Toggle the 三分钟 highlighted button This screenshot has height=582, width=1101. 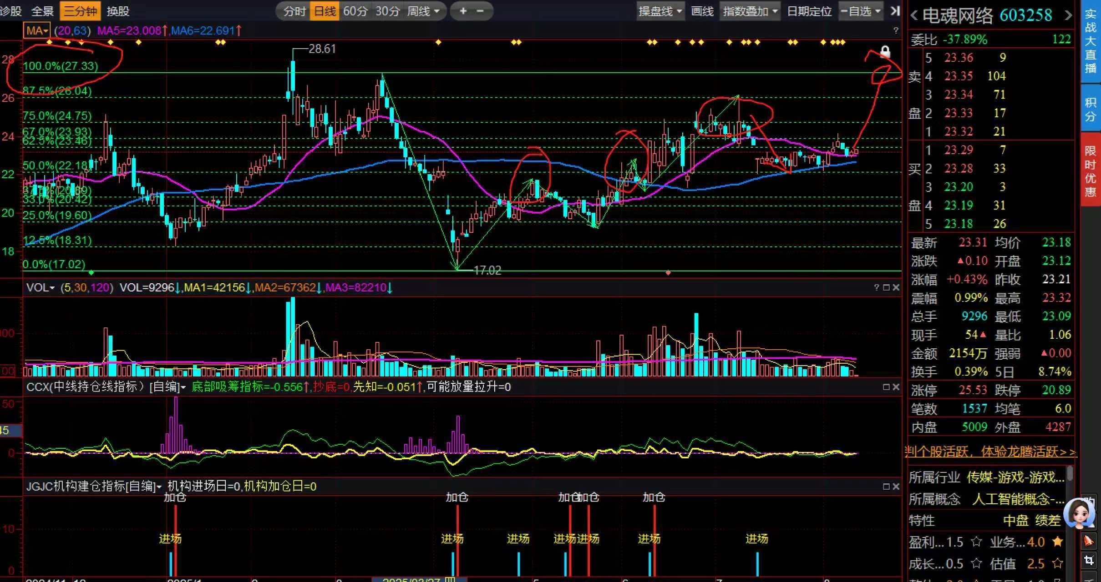click(x=80, y=11)
